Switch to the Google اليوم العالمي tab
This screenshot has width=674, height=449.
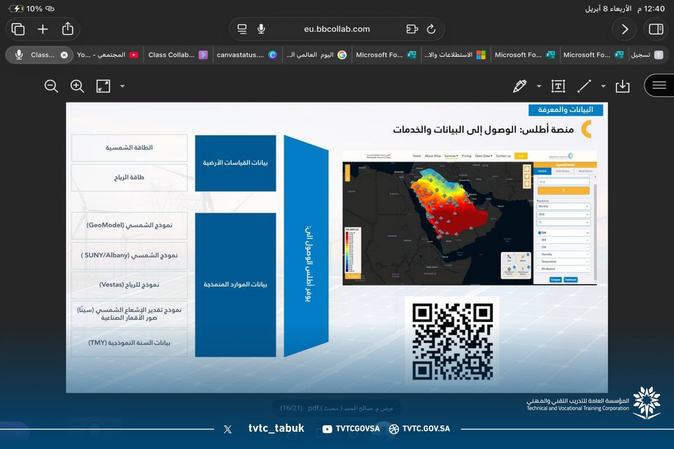317,55
